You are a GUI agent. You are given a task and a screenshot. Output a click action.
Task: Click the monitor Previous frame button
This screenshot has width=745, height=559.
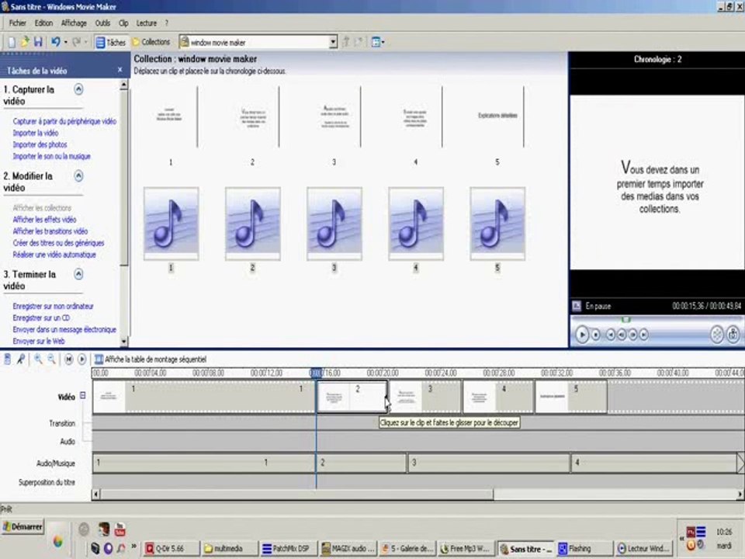(x=622, y=335)
